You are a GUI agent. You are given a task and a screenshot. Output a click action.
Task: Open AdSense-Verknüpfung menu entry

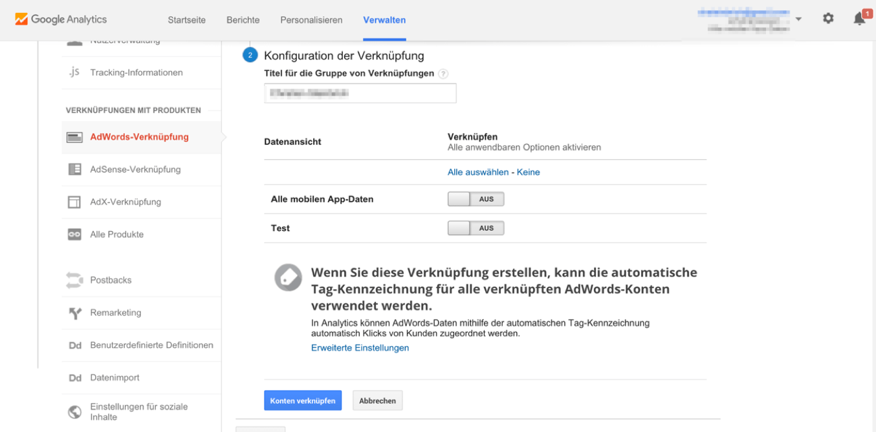click(135, 169)
